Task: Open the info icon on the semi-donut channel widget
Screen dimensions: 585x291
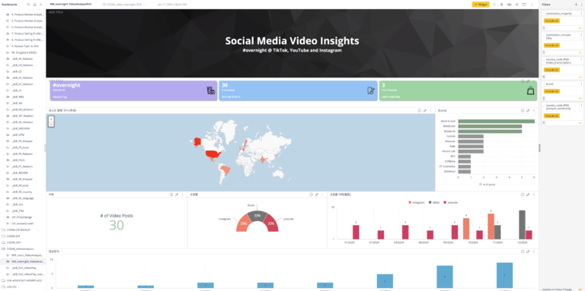Action: [311, 195]
